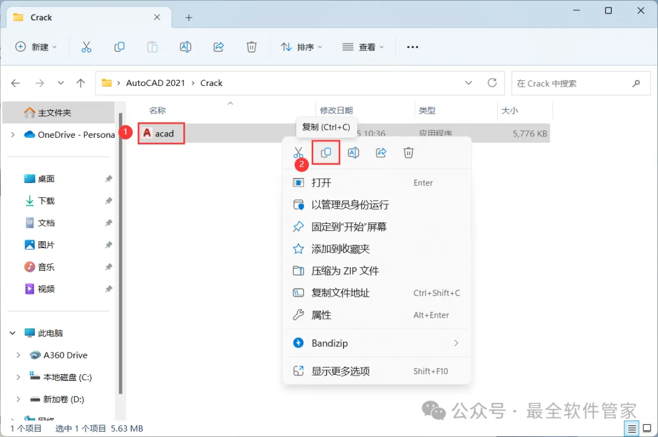Viewport: 658px width, 437px height.
Task: Choose 固定到"开始"屏幕 menu entry
Action: [x=377, y=227]
